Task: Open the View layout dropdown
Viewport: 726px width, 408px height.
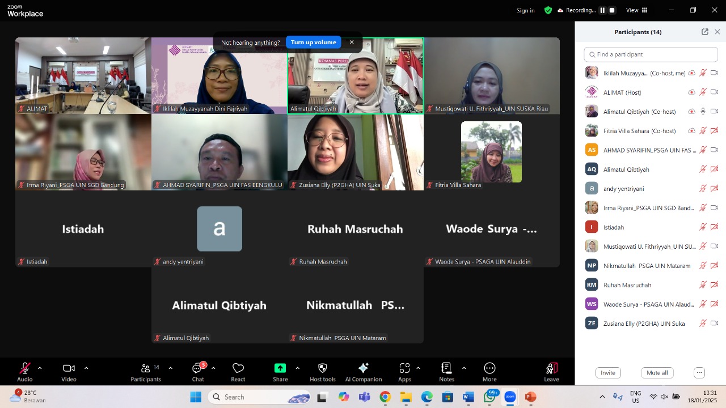Action: coord(636,10)
